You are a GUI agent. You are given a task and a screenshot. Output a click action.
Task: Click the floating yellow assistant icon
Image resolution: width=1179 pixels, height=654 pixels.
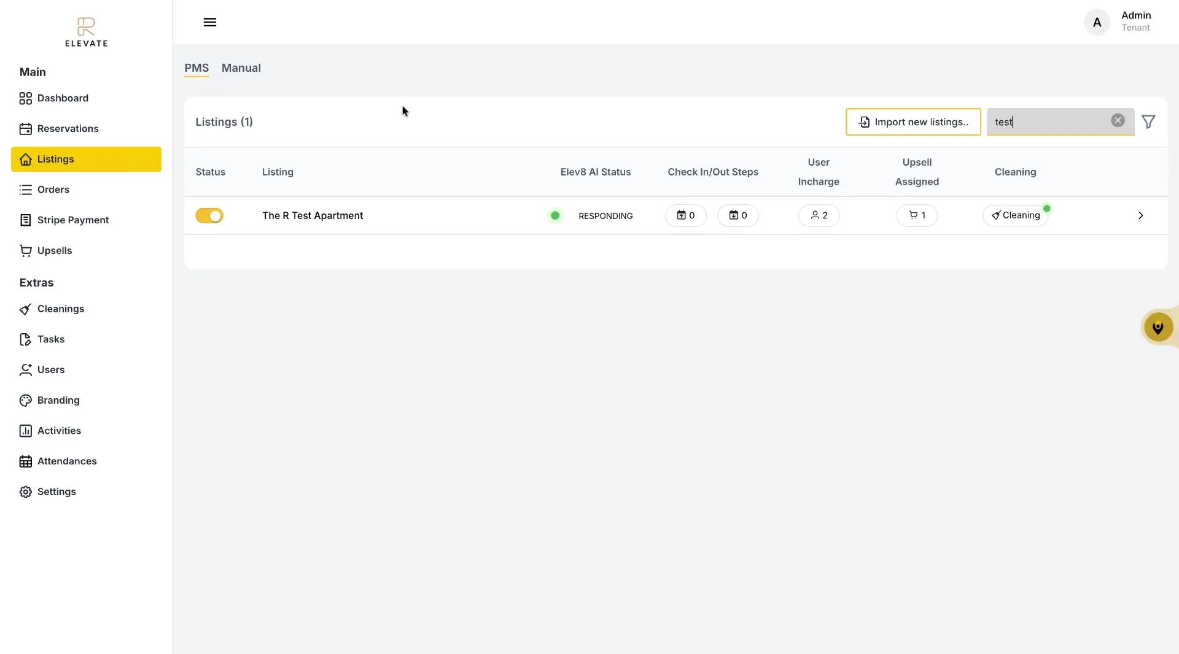coord(1158,328)
